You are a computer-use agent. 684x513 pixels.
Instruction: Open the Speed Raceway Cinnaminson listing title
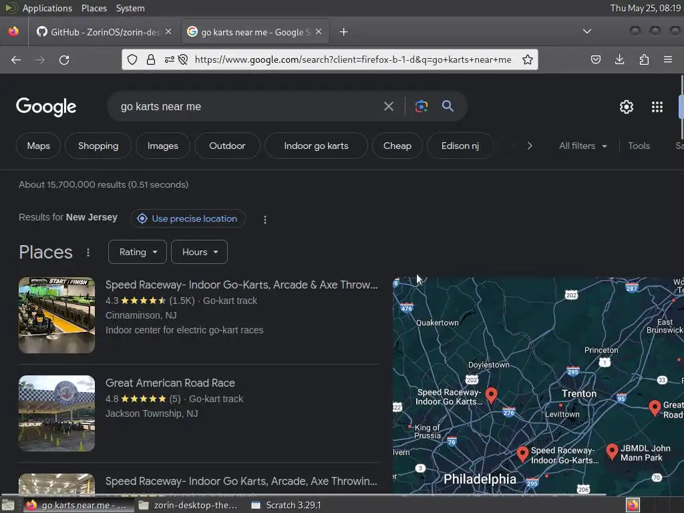coord(242,285)
